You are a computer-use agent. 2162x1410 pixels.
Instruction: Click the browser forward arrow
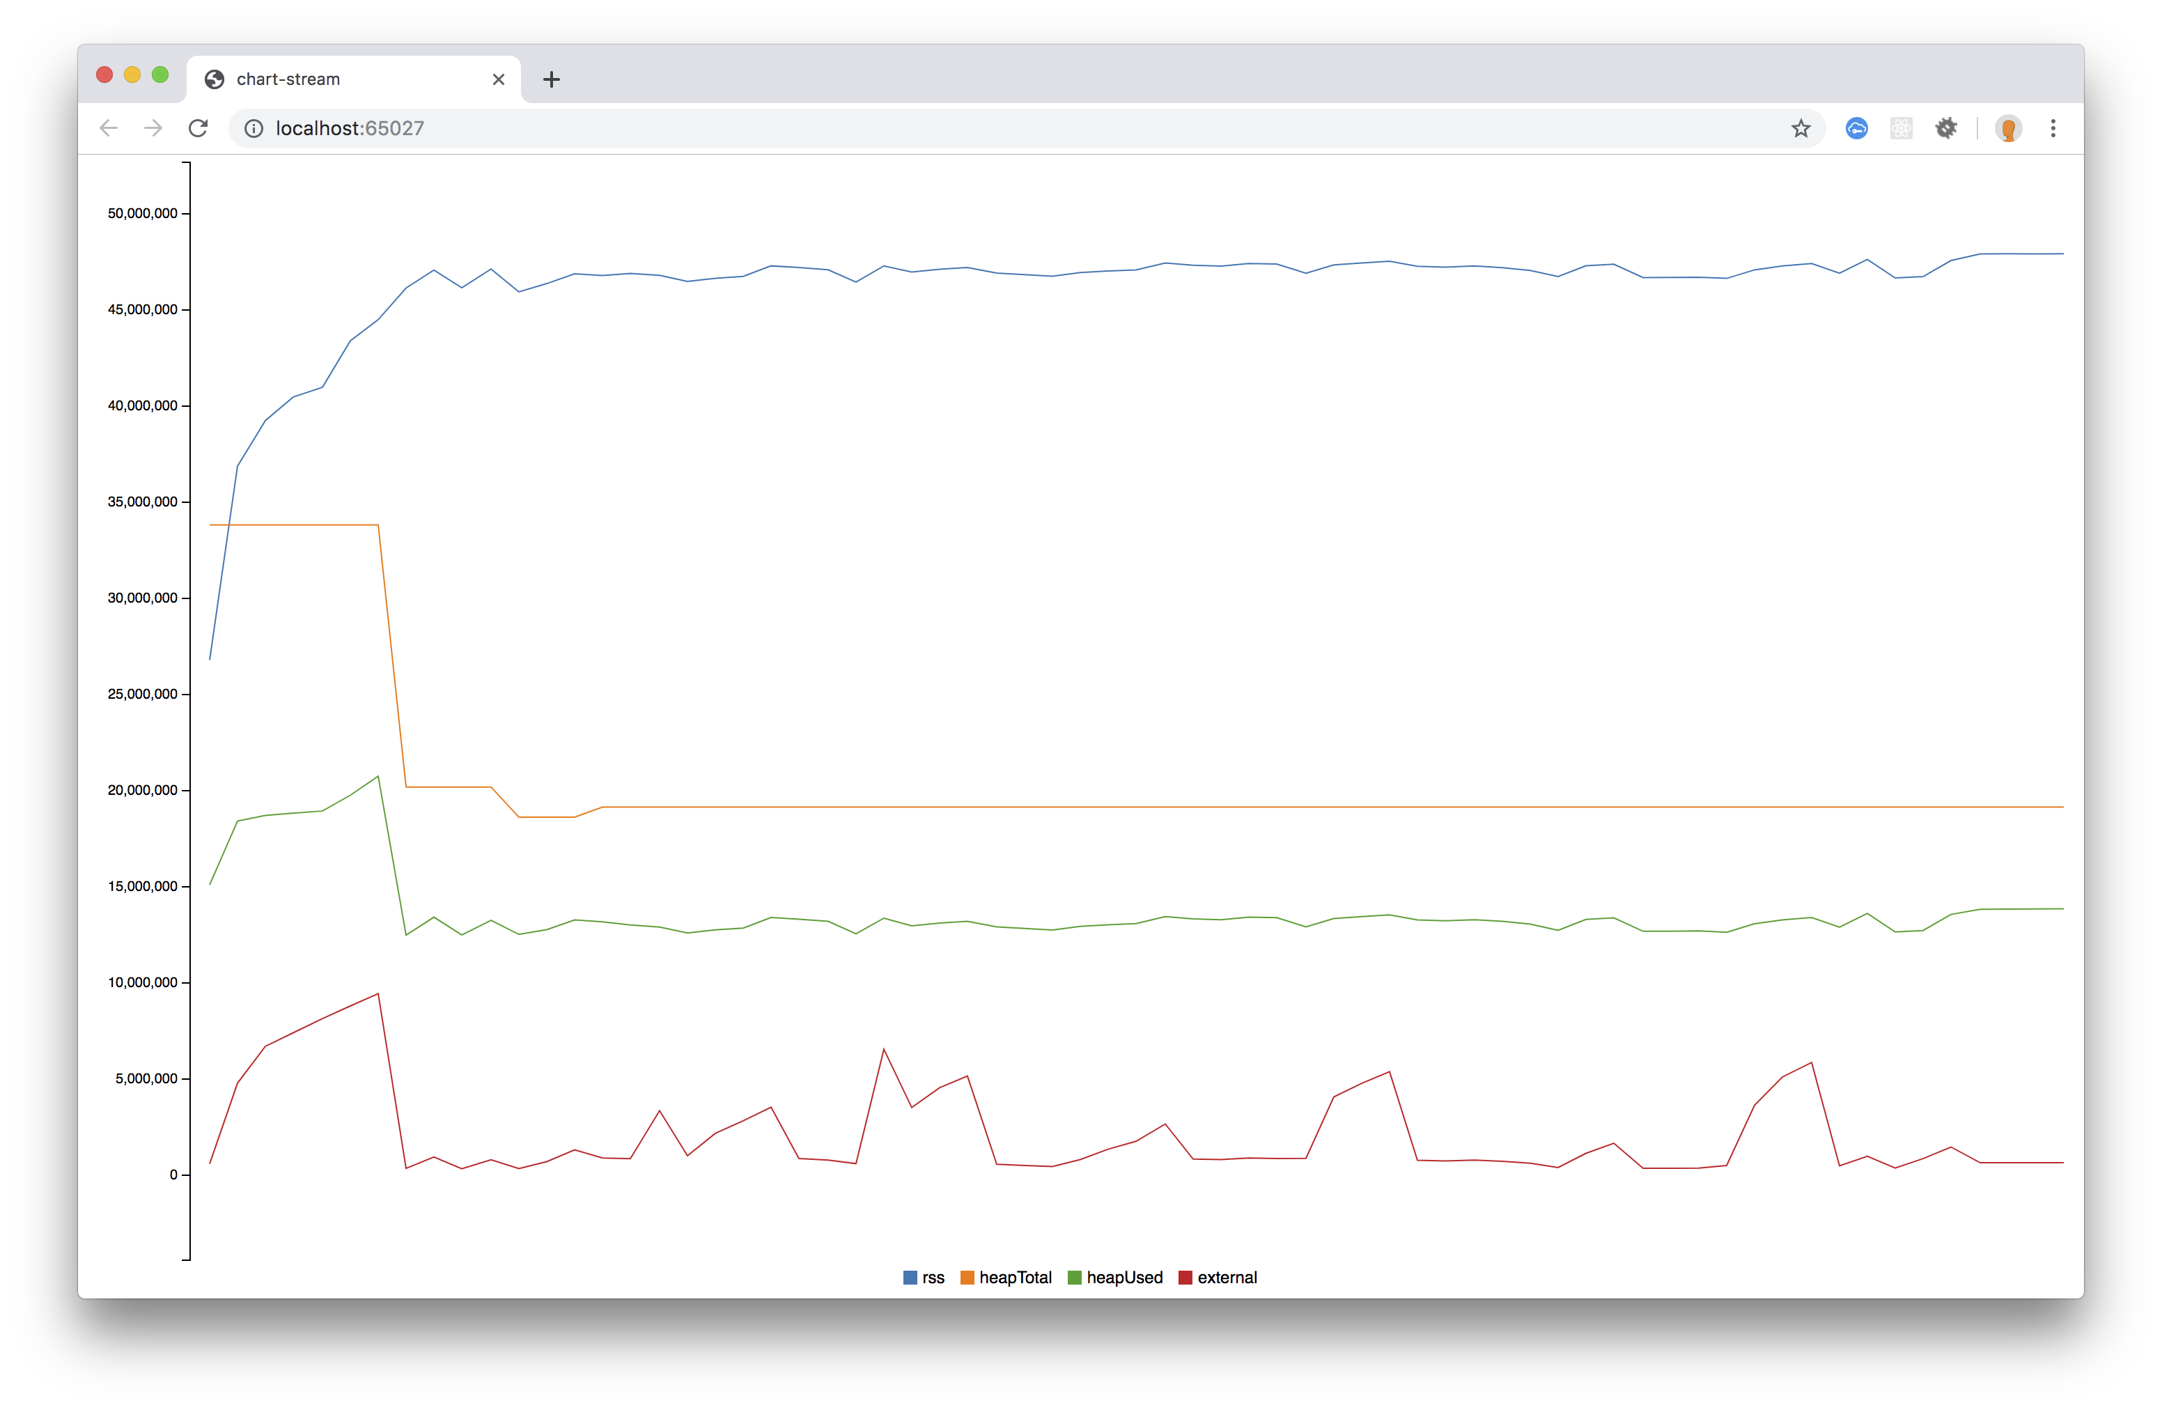153,128
